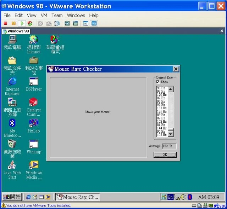Click the Revert to Snapshot toolbar icon
Image resolution: width=227 pixels, height=209 pixels.
[x=49, y=23]
